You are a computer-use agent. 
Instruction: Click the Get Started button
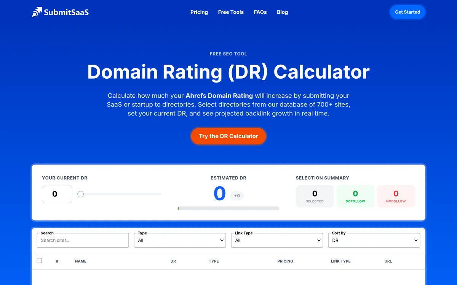pyautogui.click(x=407, y=12)
